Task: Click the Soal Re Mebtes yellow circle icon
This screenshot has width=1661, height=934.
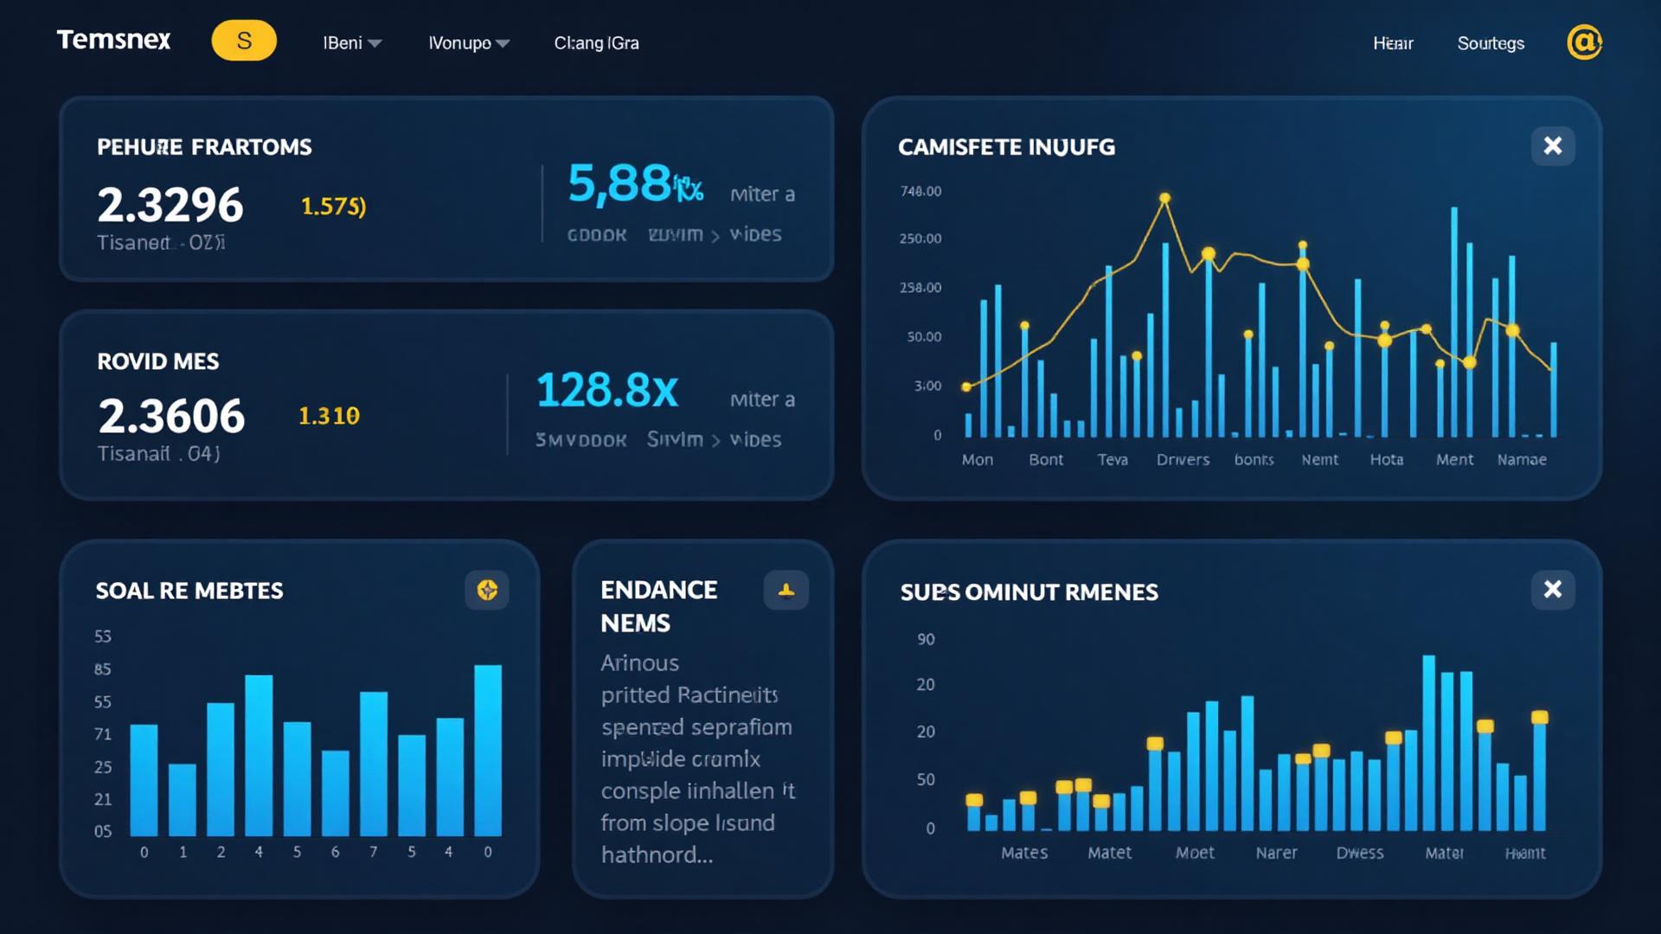Action: tap(487, 590)
